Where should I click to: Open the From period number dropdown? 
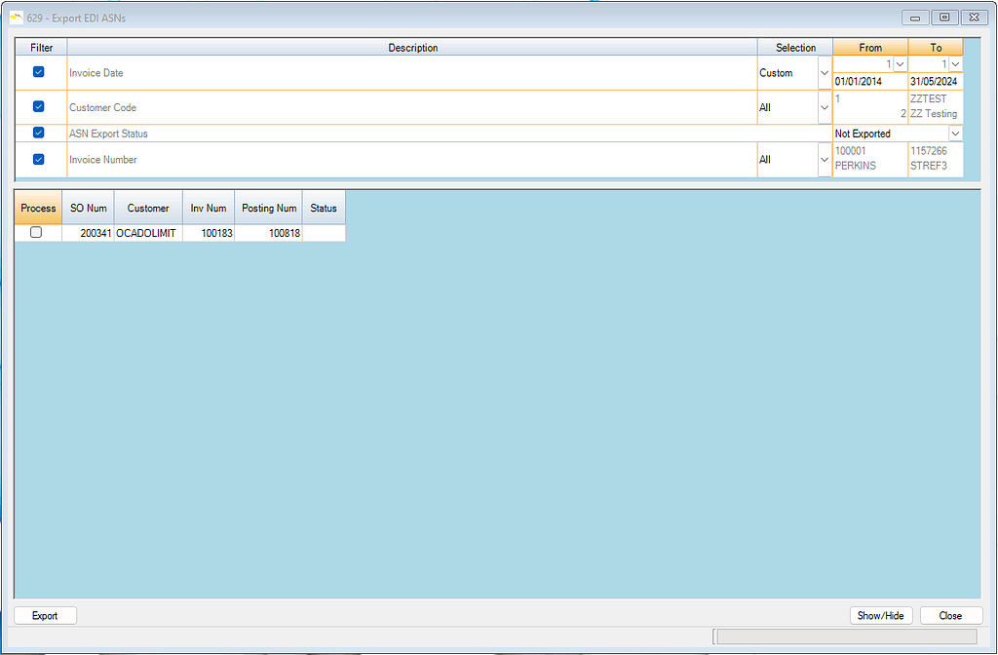click(900, 64)
